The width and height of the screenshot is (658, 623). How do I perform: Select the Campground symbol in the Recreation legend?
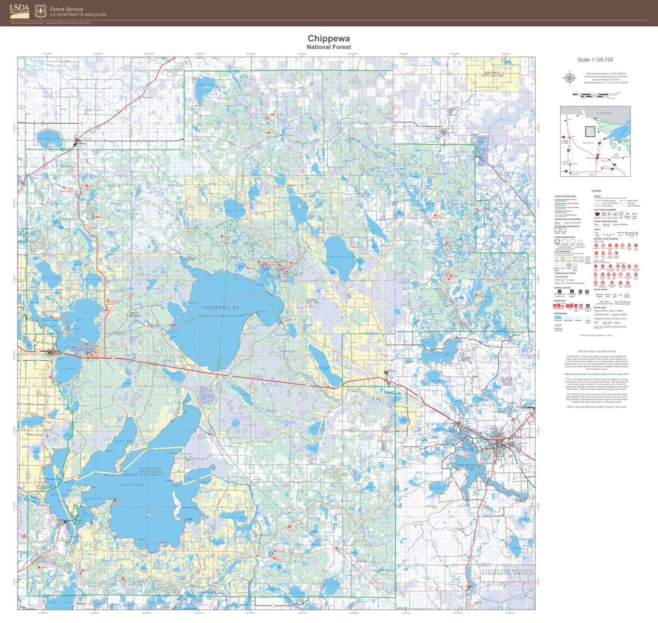point(554,306)
